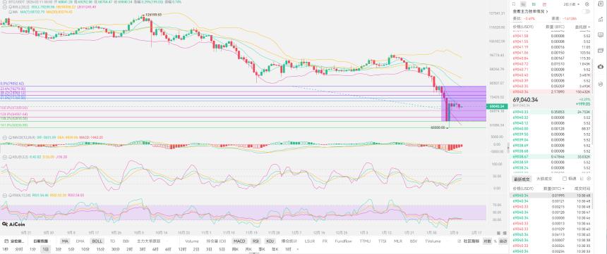Click the order book layout icon at top-left
Viewport: 607px width, 254px height.
[x=514, y=4]
